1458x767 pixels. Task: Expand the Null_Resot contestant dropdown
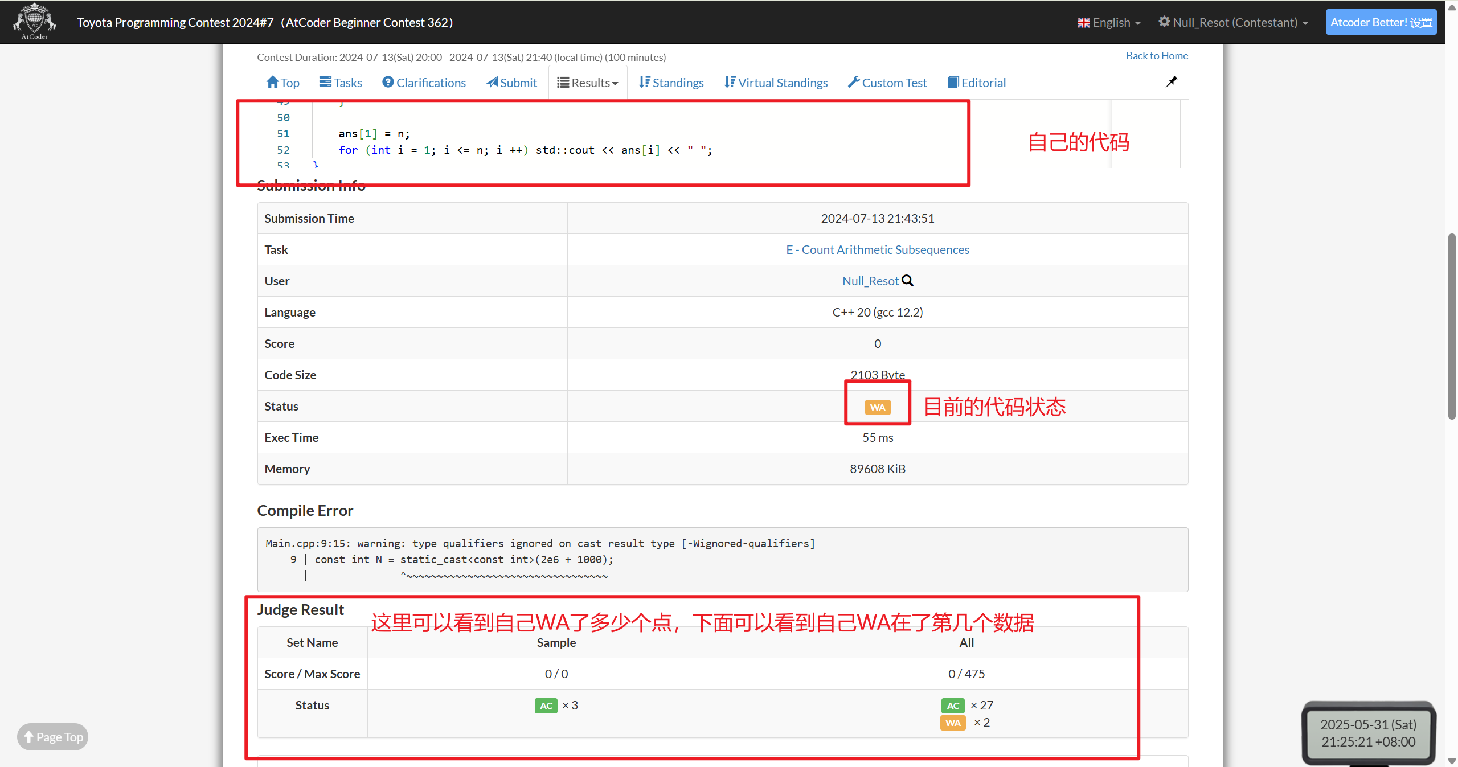click(x=1233, y=22)
